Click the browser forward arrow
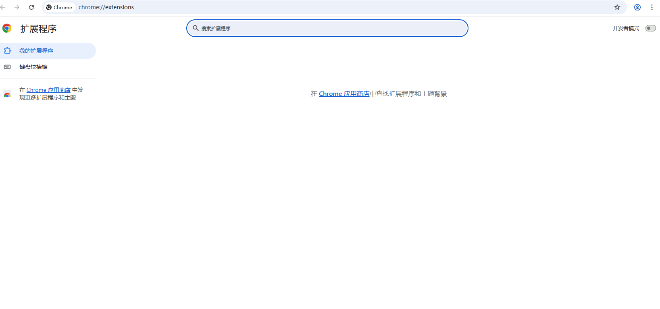The width and height of the screenshot is (660, 309). click(x=17, y=7)
